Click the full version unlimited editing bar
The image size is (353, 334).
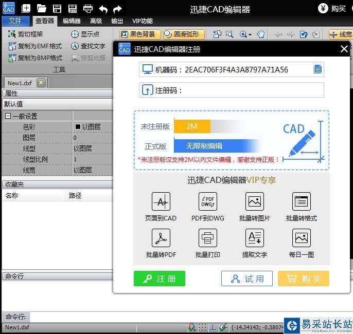(x=216, y=146)
